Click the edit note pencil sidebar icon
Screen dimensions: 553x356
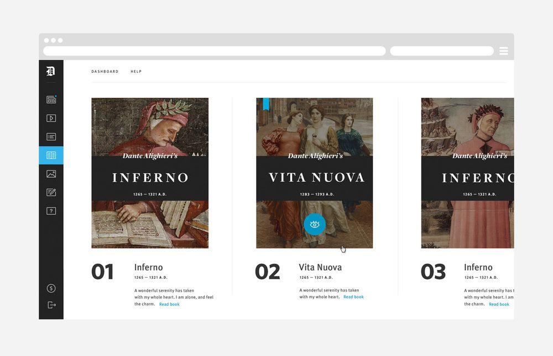(x=51, y=193)
